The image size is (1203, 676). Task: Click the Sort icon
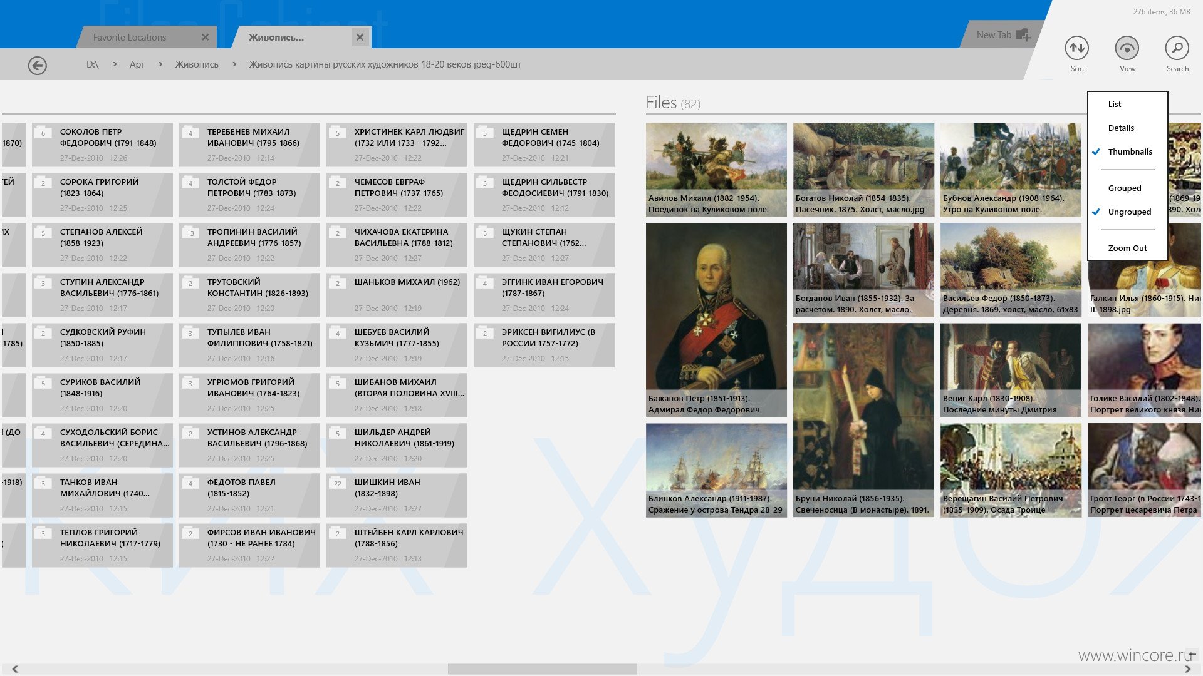click(1076, 48)
